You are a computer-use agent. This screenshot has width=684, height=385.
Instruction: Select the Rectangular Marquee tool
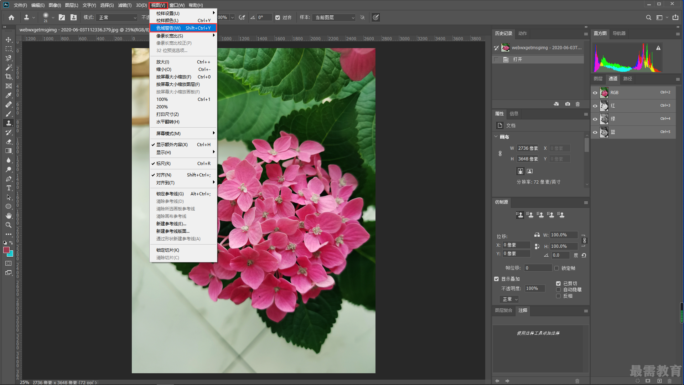9,49
